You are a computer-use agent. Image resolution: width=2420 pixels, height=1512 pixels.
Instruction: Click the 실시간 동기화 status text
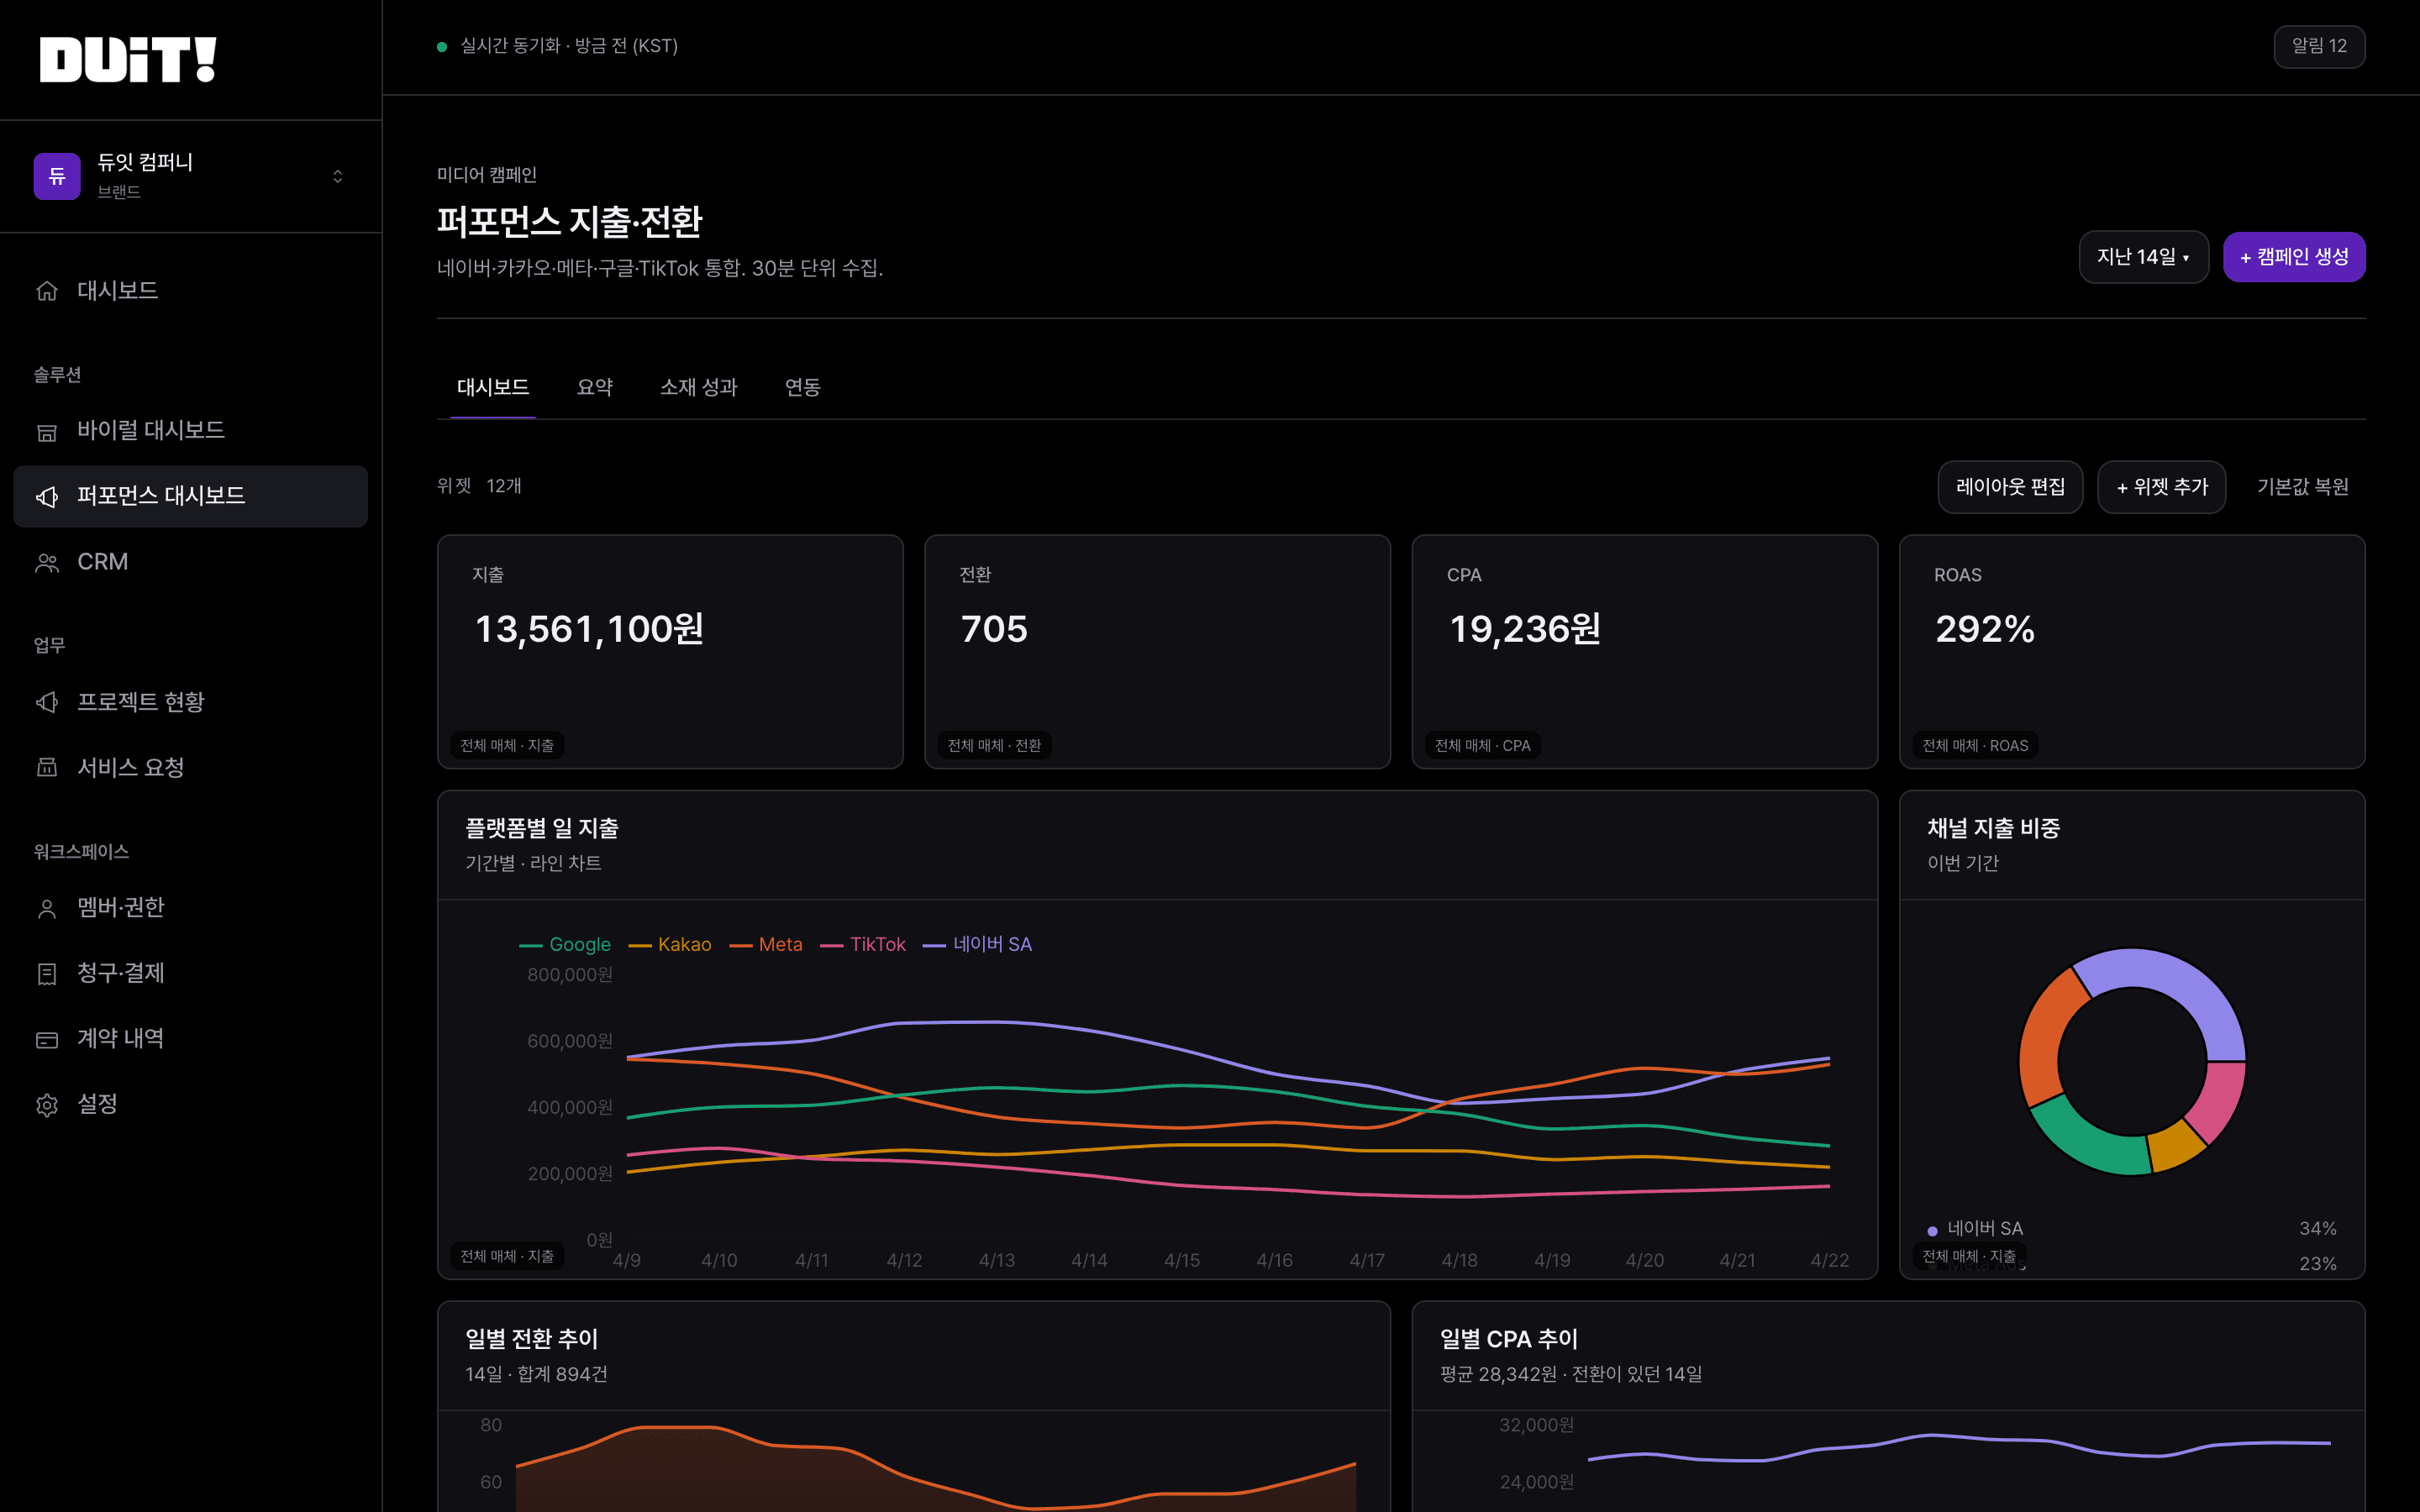(569, 46)
